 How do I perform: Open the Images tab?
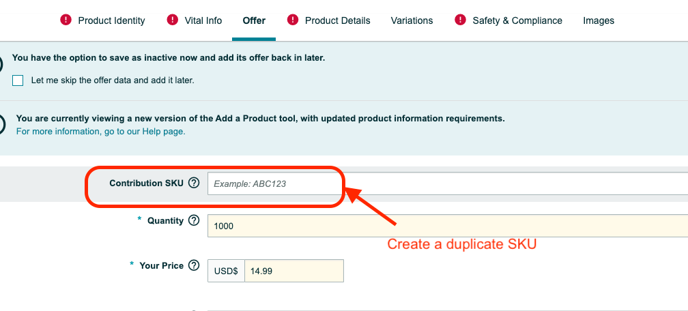coord(599,20)
